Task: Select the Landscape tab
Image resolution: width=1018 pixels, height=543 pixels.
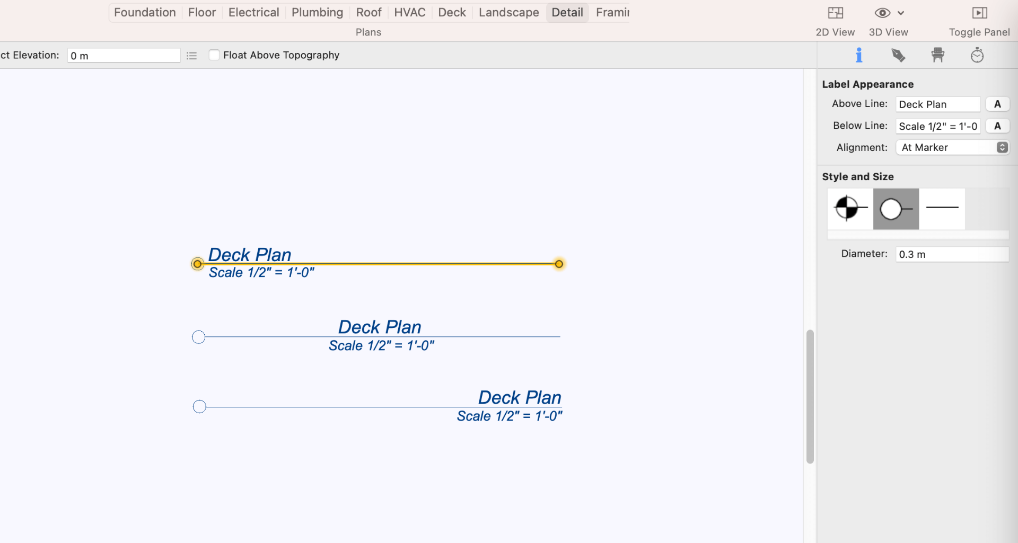Action: point(508,12)
